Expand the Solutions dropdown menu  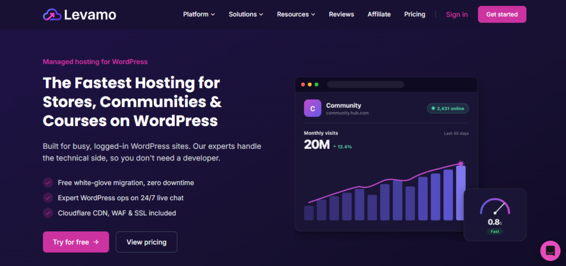246,14
